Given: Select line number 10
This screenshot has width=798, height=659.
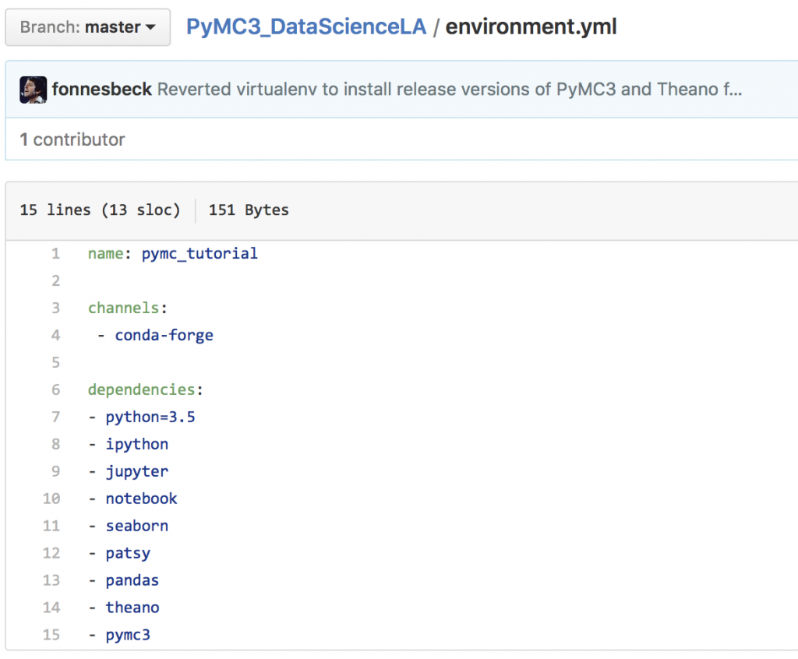Looking at the screenshot, I should pyautogui.click(x=51, y=499).
